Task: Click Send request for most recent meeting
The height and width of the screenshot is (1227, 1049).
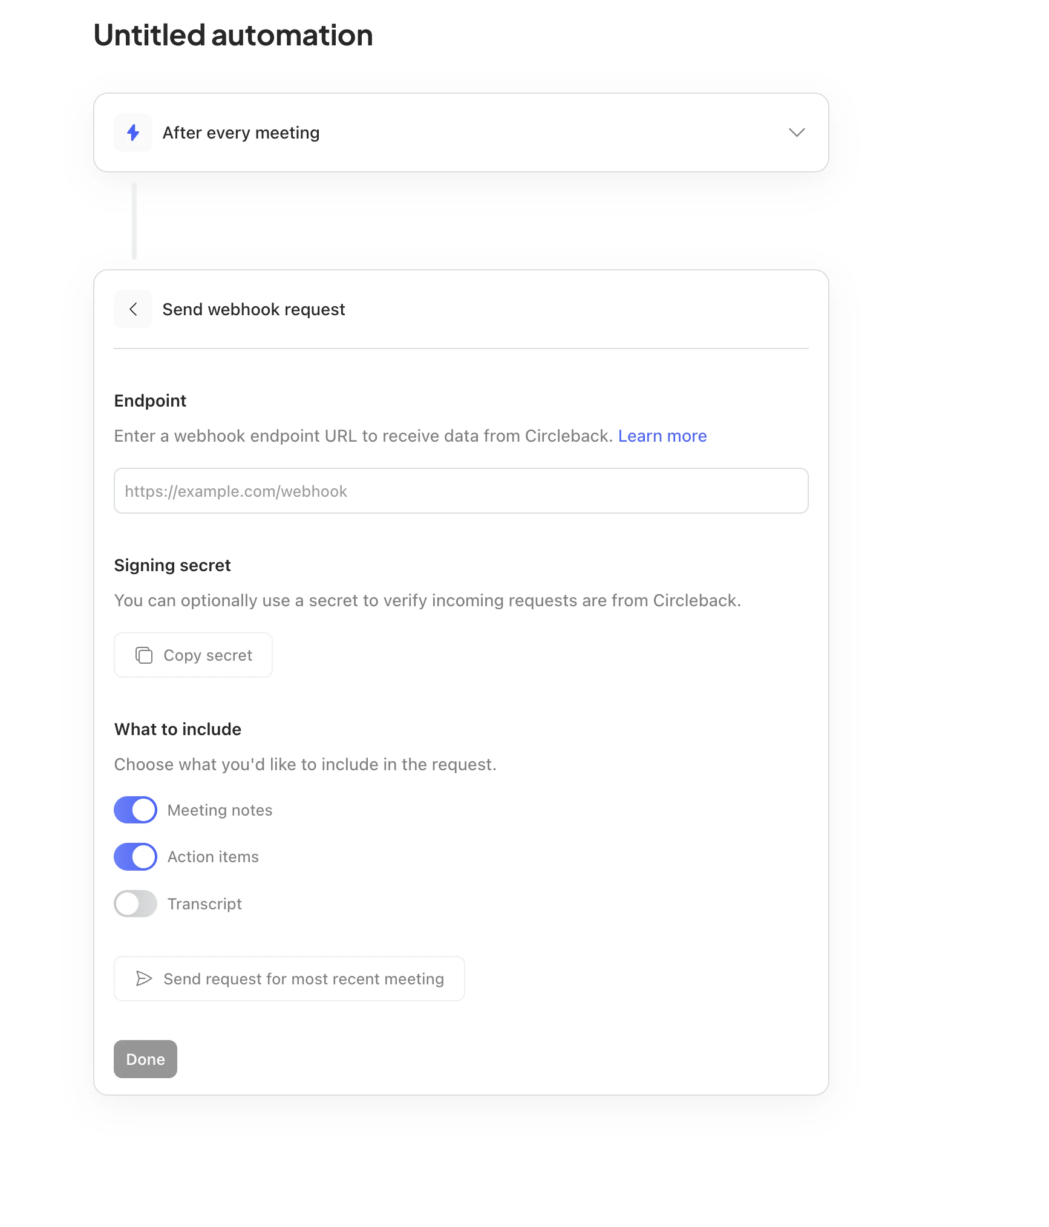Action: tap(289, 978)
